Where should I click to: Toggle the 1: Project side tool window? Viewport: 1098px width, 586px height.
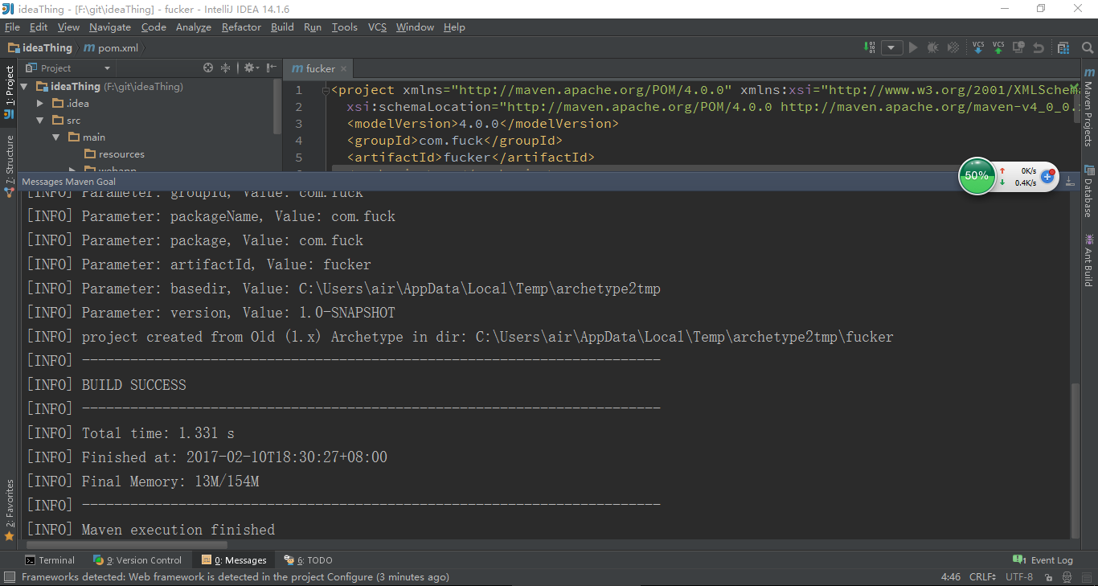pos(9,92)
